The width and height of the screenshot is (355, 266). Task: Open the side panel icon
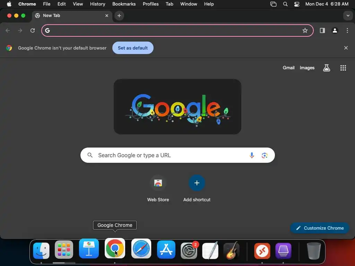tap(322, 30)
